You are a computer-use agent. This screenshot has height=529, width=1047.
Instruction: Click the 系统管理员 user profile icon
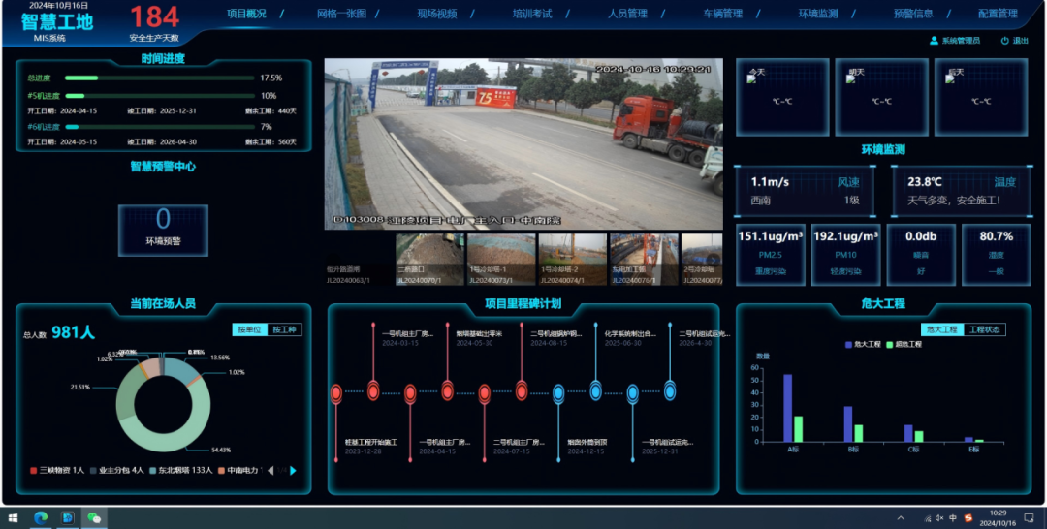934,41
